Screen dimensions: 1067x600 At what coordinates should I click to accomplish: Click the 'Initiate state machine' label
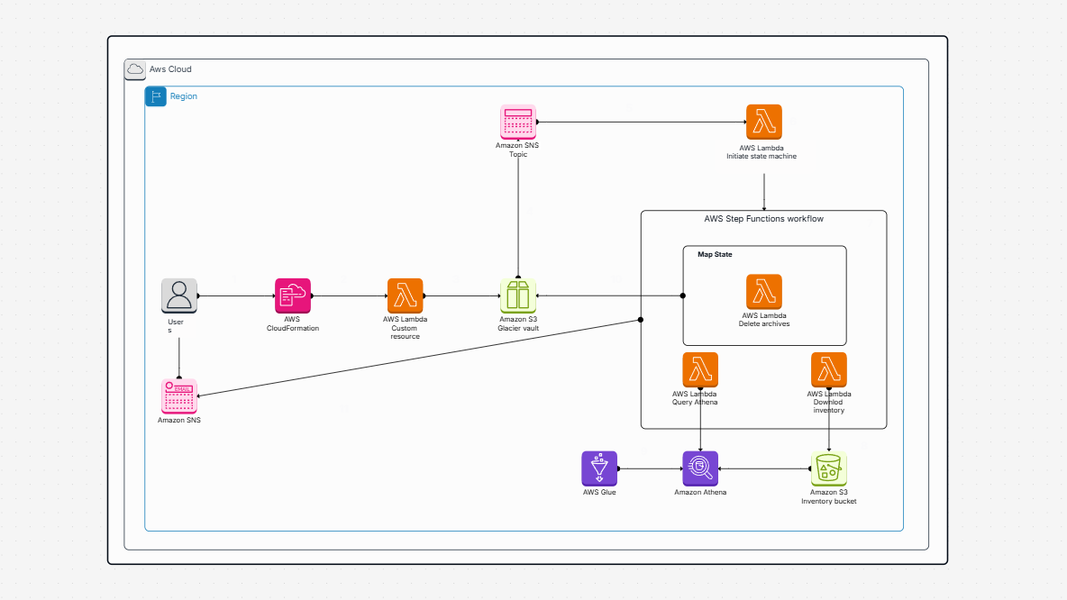[761, 157]
